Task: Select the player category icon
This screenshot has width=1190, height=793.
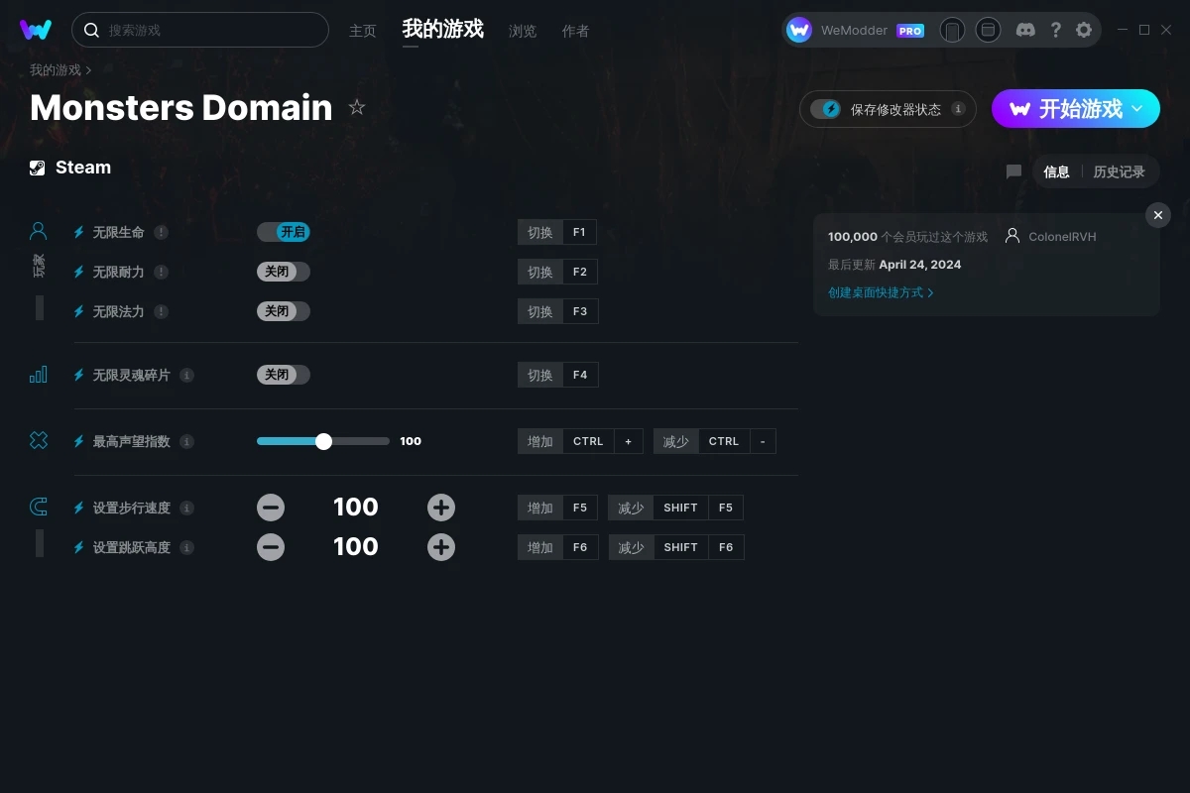Action: (x=38, y=231)
